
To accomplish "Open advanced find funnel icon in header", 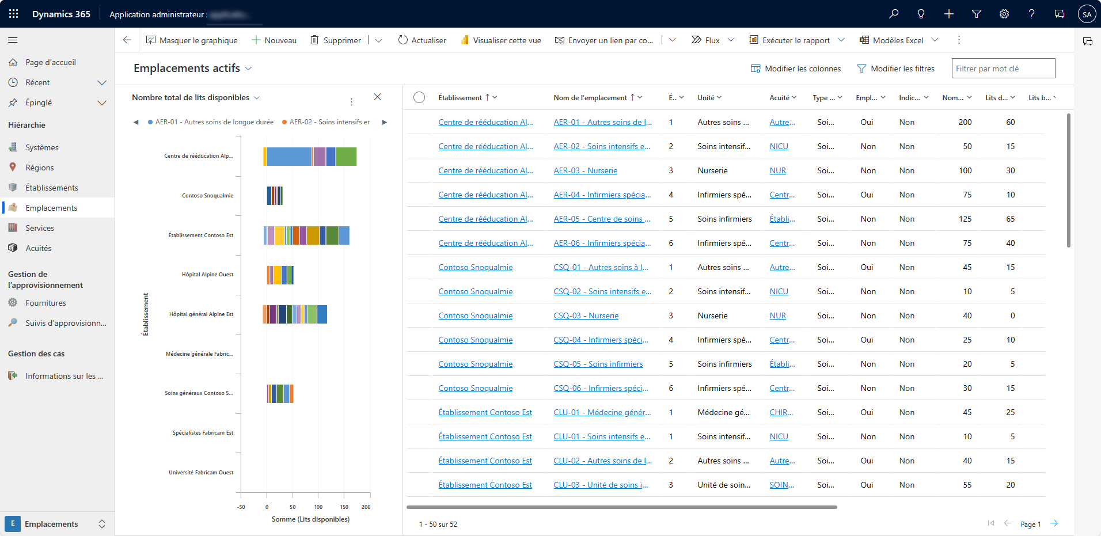I will pos(977,14).
